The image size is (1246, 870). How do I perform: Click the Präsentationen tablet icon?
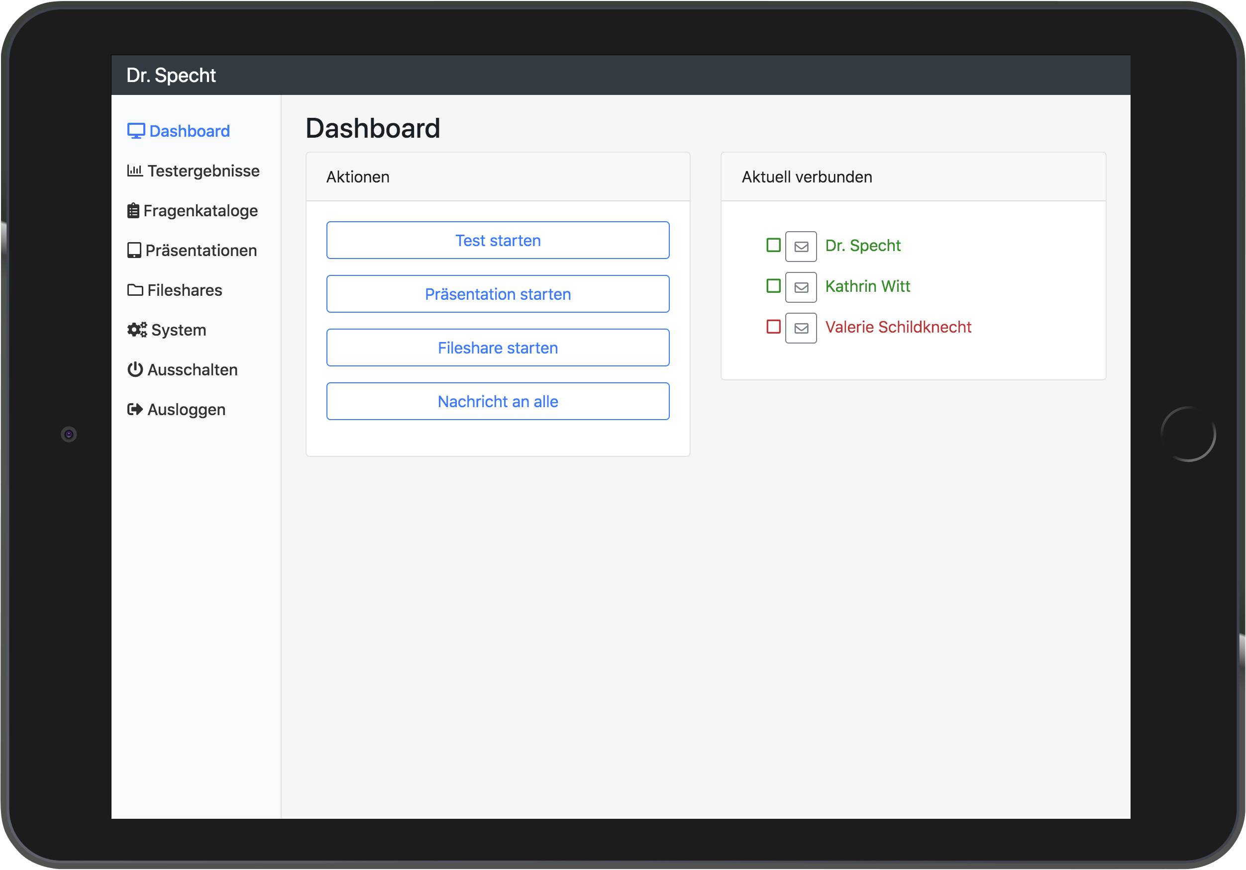[x=134, y=251]
